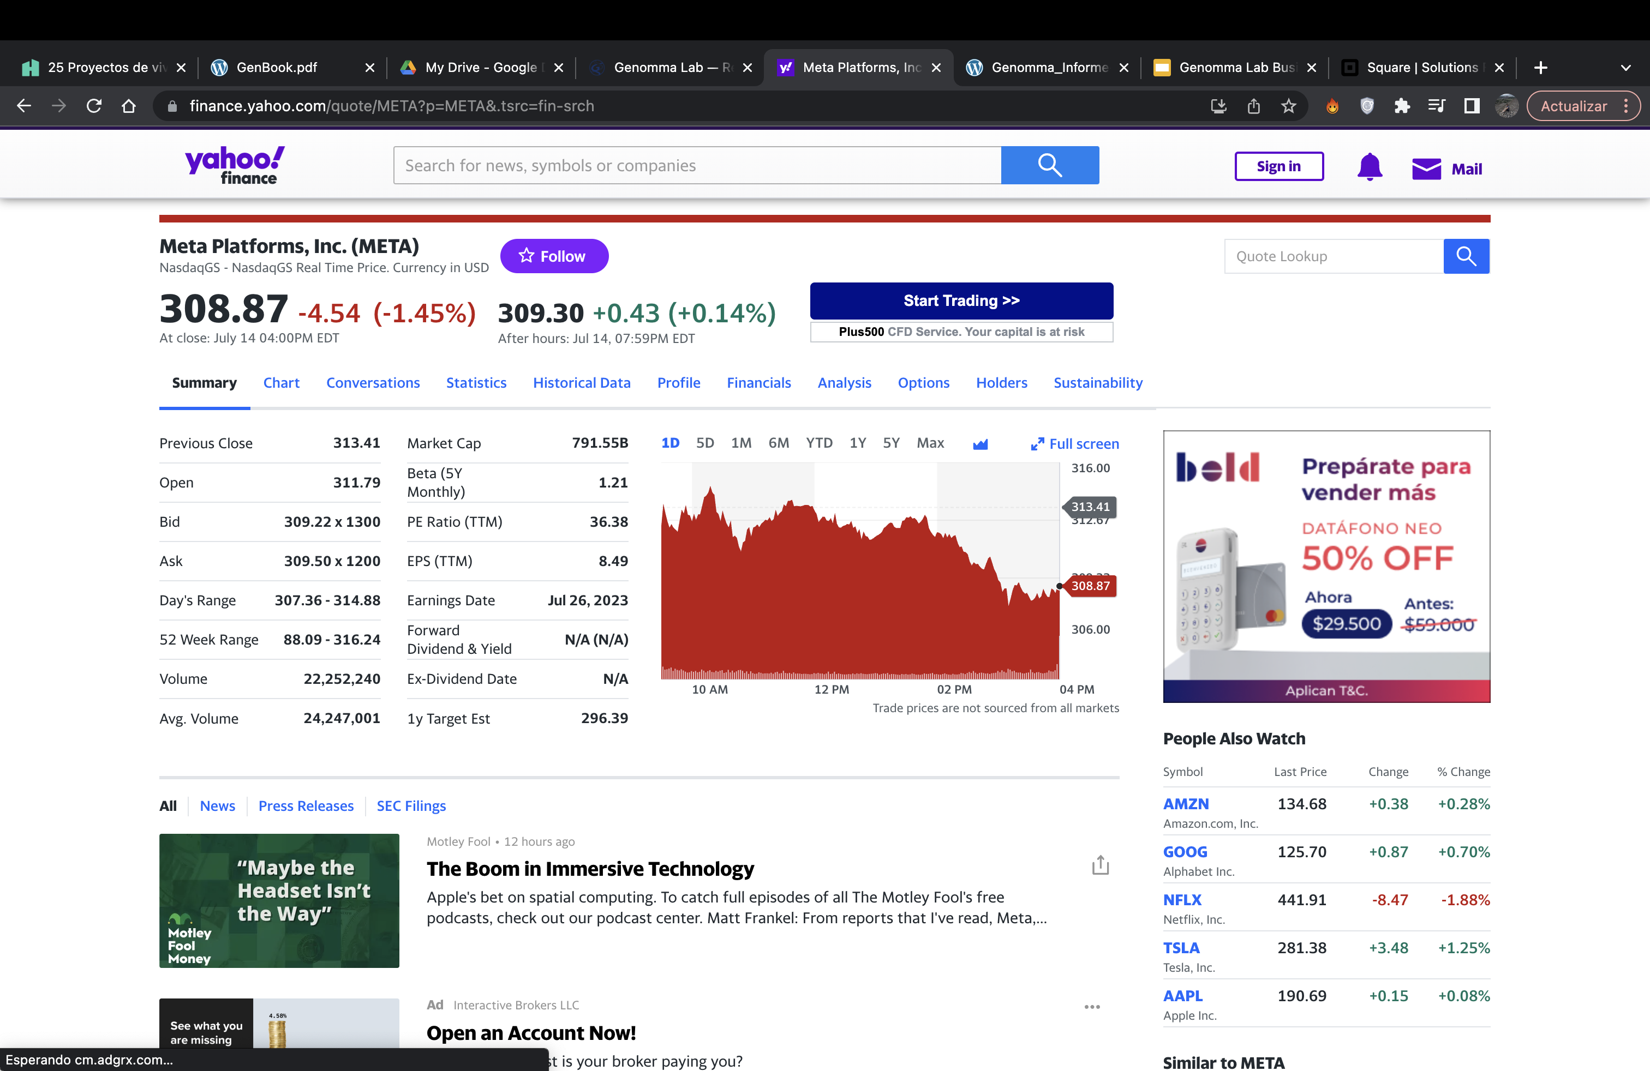Click the bell notification icon

click(1368, 166)
